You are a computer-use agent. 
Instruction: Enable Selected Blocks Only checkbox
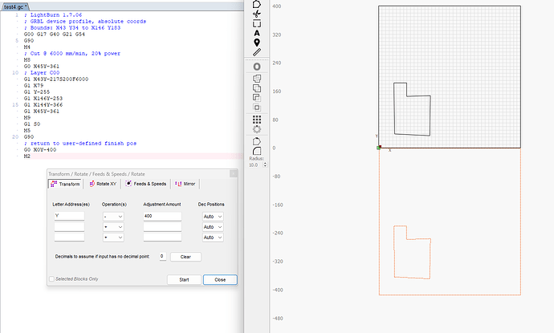pos(51,279)
